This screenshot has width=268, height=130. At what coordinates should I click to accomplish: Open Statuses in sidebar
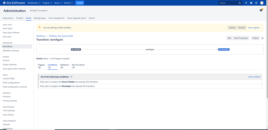tap(6, 124)
